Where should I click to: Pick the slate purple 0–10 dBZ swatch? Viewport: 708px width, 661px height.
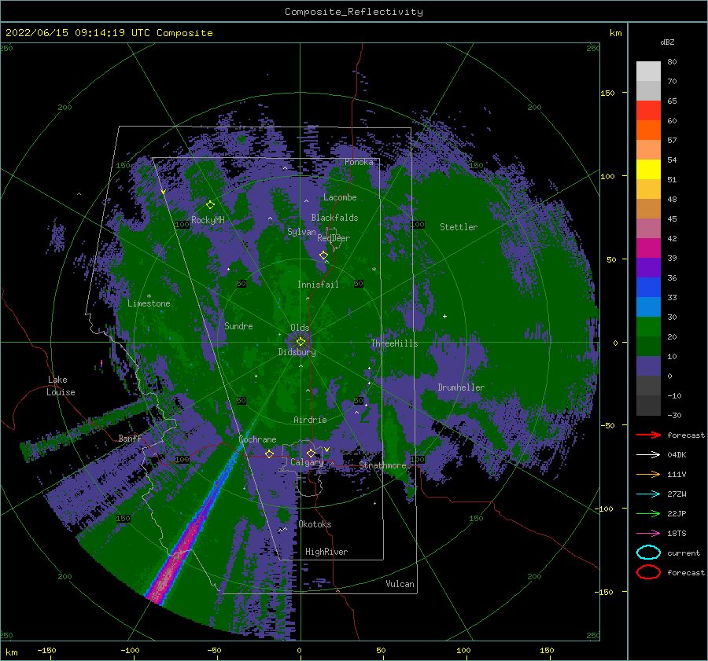coord(648,366)
